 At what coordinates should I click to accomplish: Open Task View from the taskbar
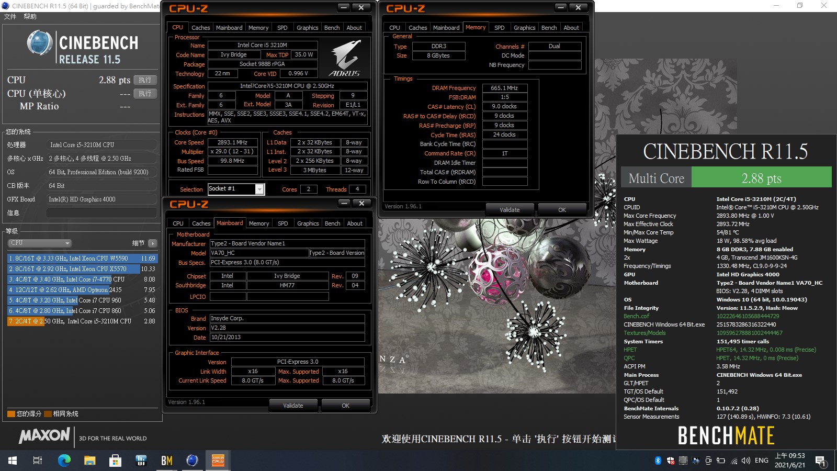tap(38, 461)
